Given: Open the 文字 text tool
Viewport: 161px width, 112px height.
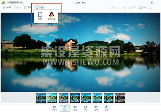Looking at the screenshot, I should pyautogui.click(x=107, y=109).
